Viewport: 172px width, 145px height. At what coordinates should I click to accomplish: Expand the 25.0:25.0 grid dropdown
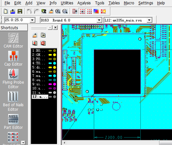32,20
